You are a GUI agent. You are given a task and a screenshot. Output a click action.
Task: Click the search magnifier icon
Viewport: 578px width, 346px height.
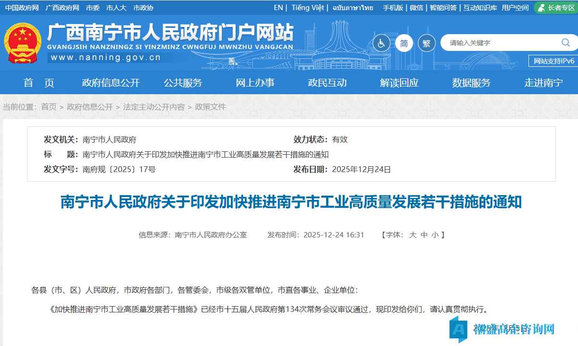pos(566,42)
